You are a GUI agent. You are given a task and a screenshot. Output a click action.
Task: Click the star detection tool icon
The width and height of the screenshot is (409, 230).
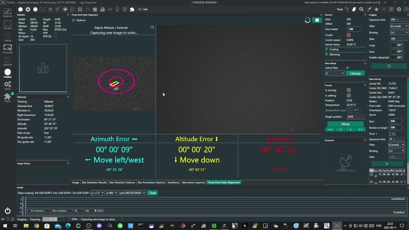376,9
